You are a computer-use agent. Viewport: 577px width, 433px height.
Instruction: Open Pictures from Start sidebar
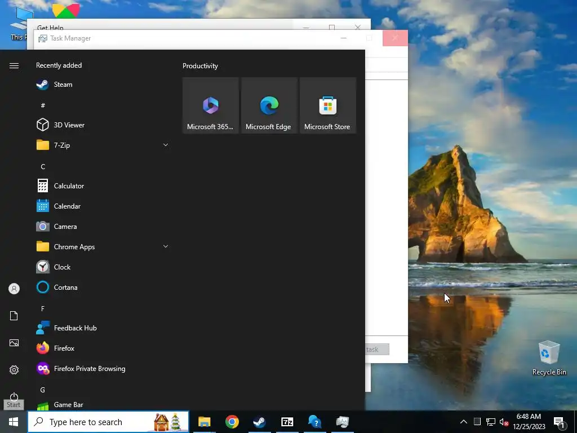point(14,343)
